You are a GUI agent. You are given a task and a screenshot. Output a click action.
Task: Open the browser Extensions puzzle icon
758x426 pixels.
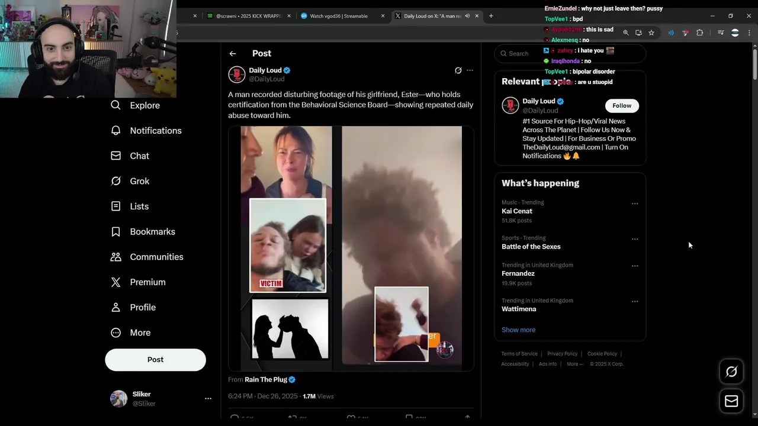point(699,33)
